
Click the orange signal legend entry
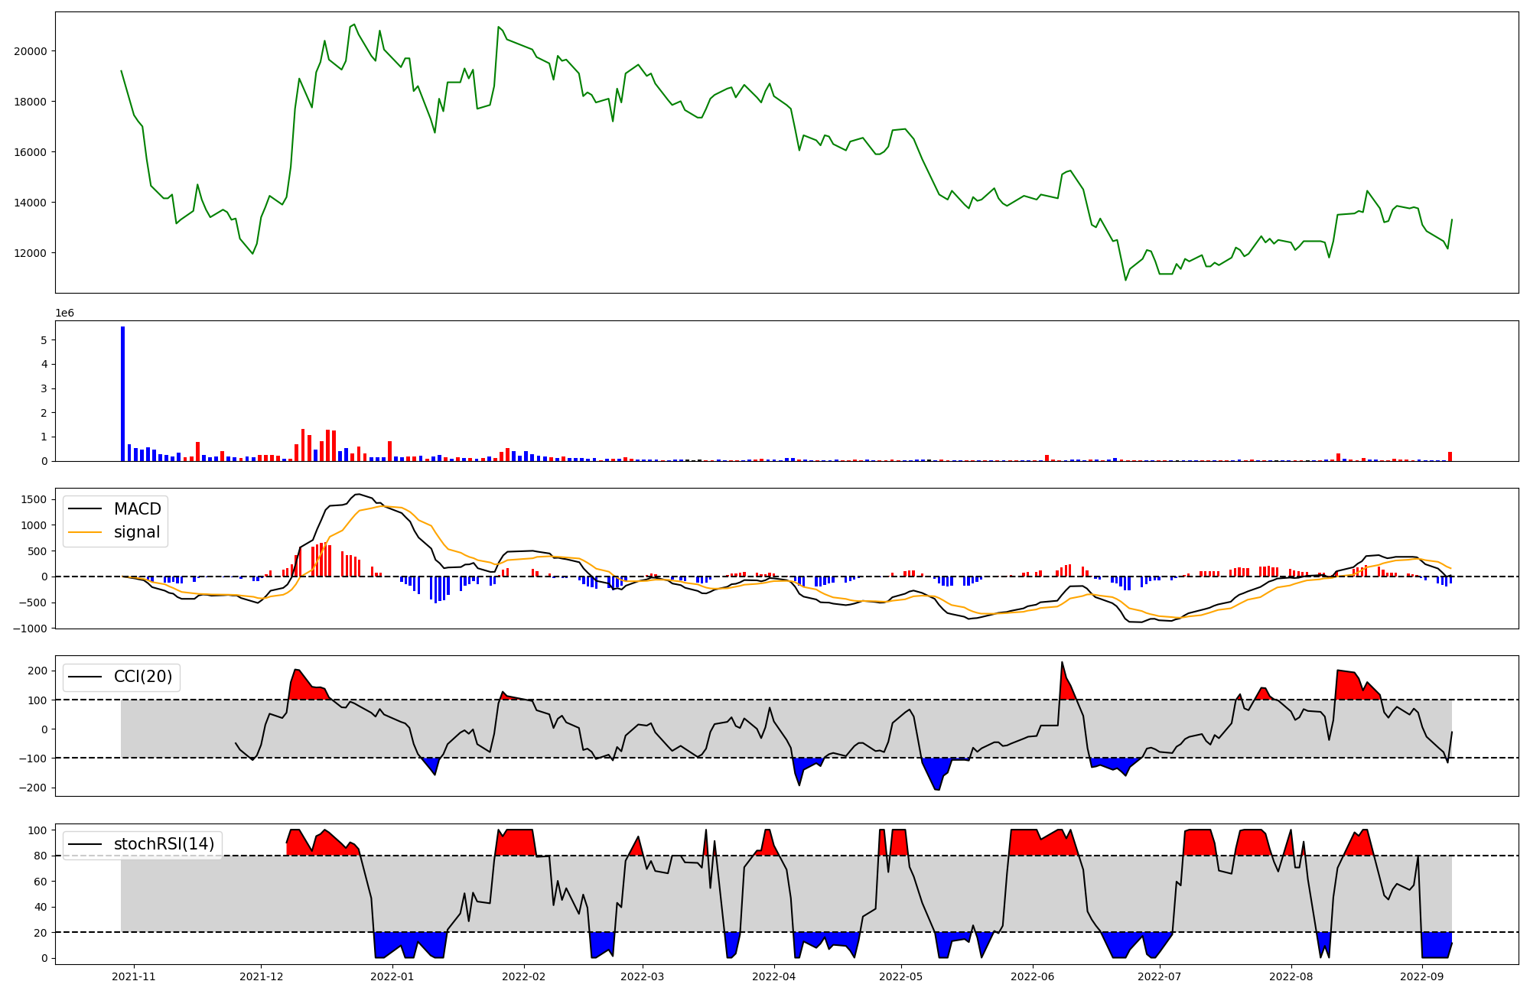(x=136, y=532)
